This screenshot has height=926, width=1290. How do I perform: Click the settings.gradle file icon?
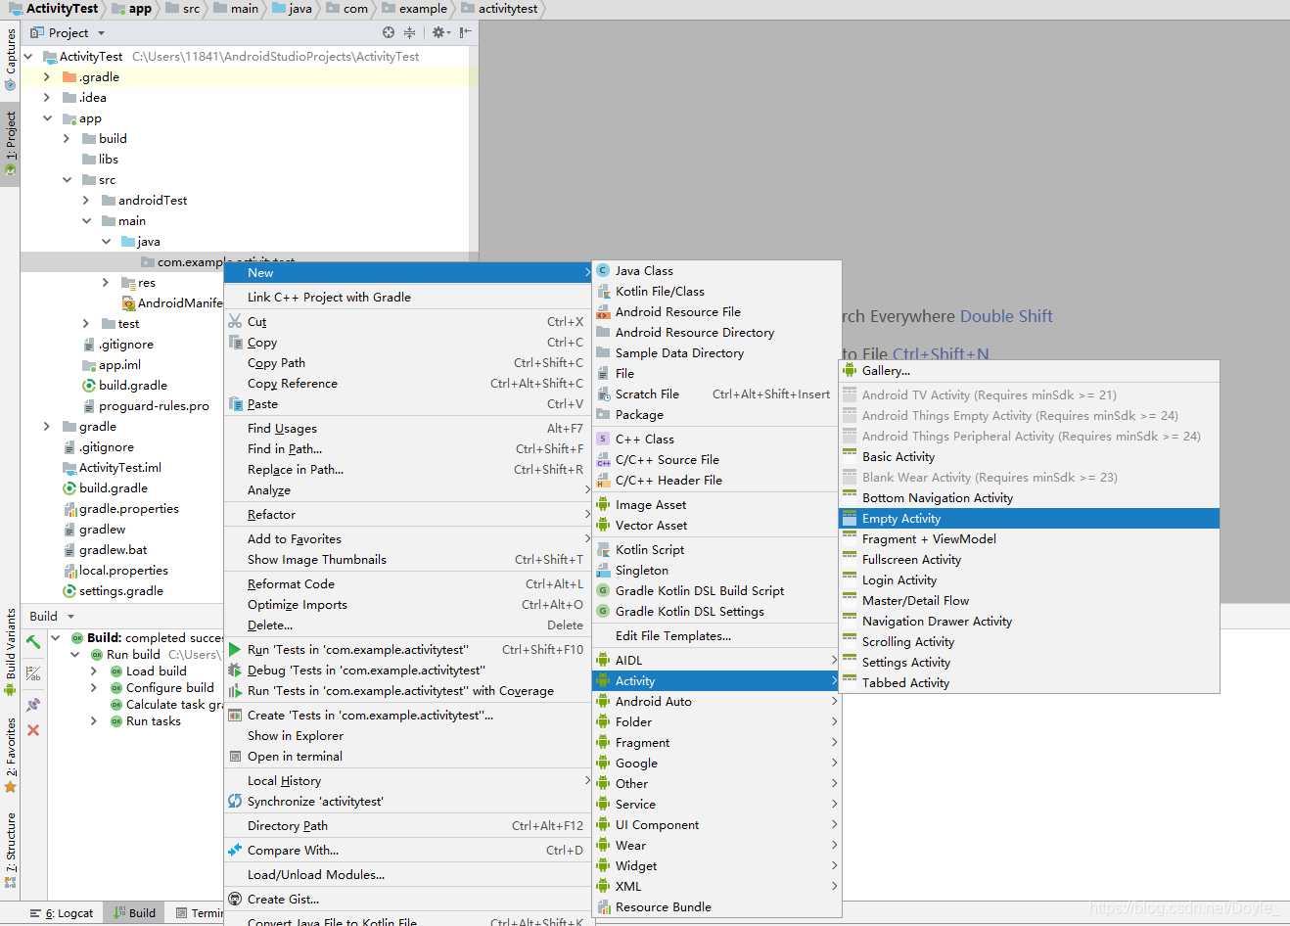pyautogui.click(x=69, y=591)
